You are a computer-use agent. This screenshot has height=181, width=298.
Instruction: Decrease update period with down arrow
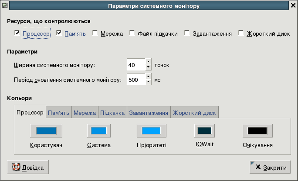tap(148, 82)
